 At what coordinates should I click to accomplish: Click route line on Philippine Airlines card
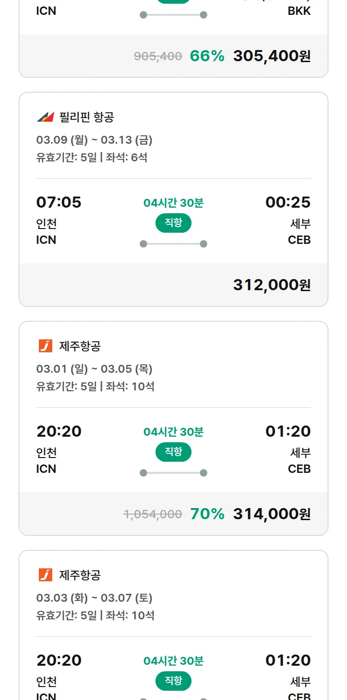tap(173, 244)
